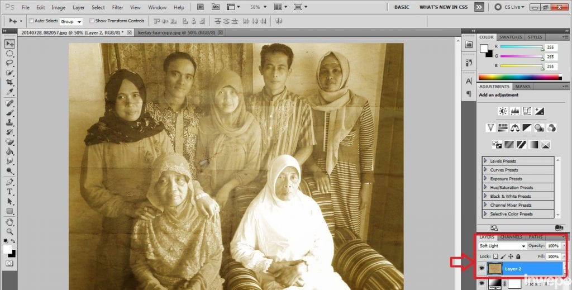Viewport: 572px width, 290px height.
Task: Select the Horizontal Type tool
Action: [10, 191]
